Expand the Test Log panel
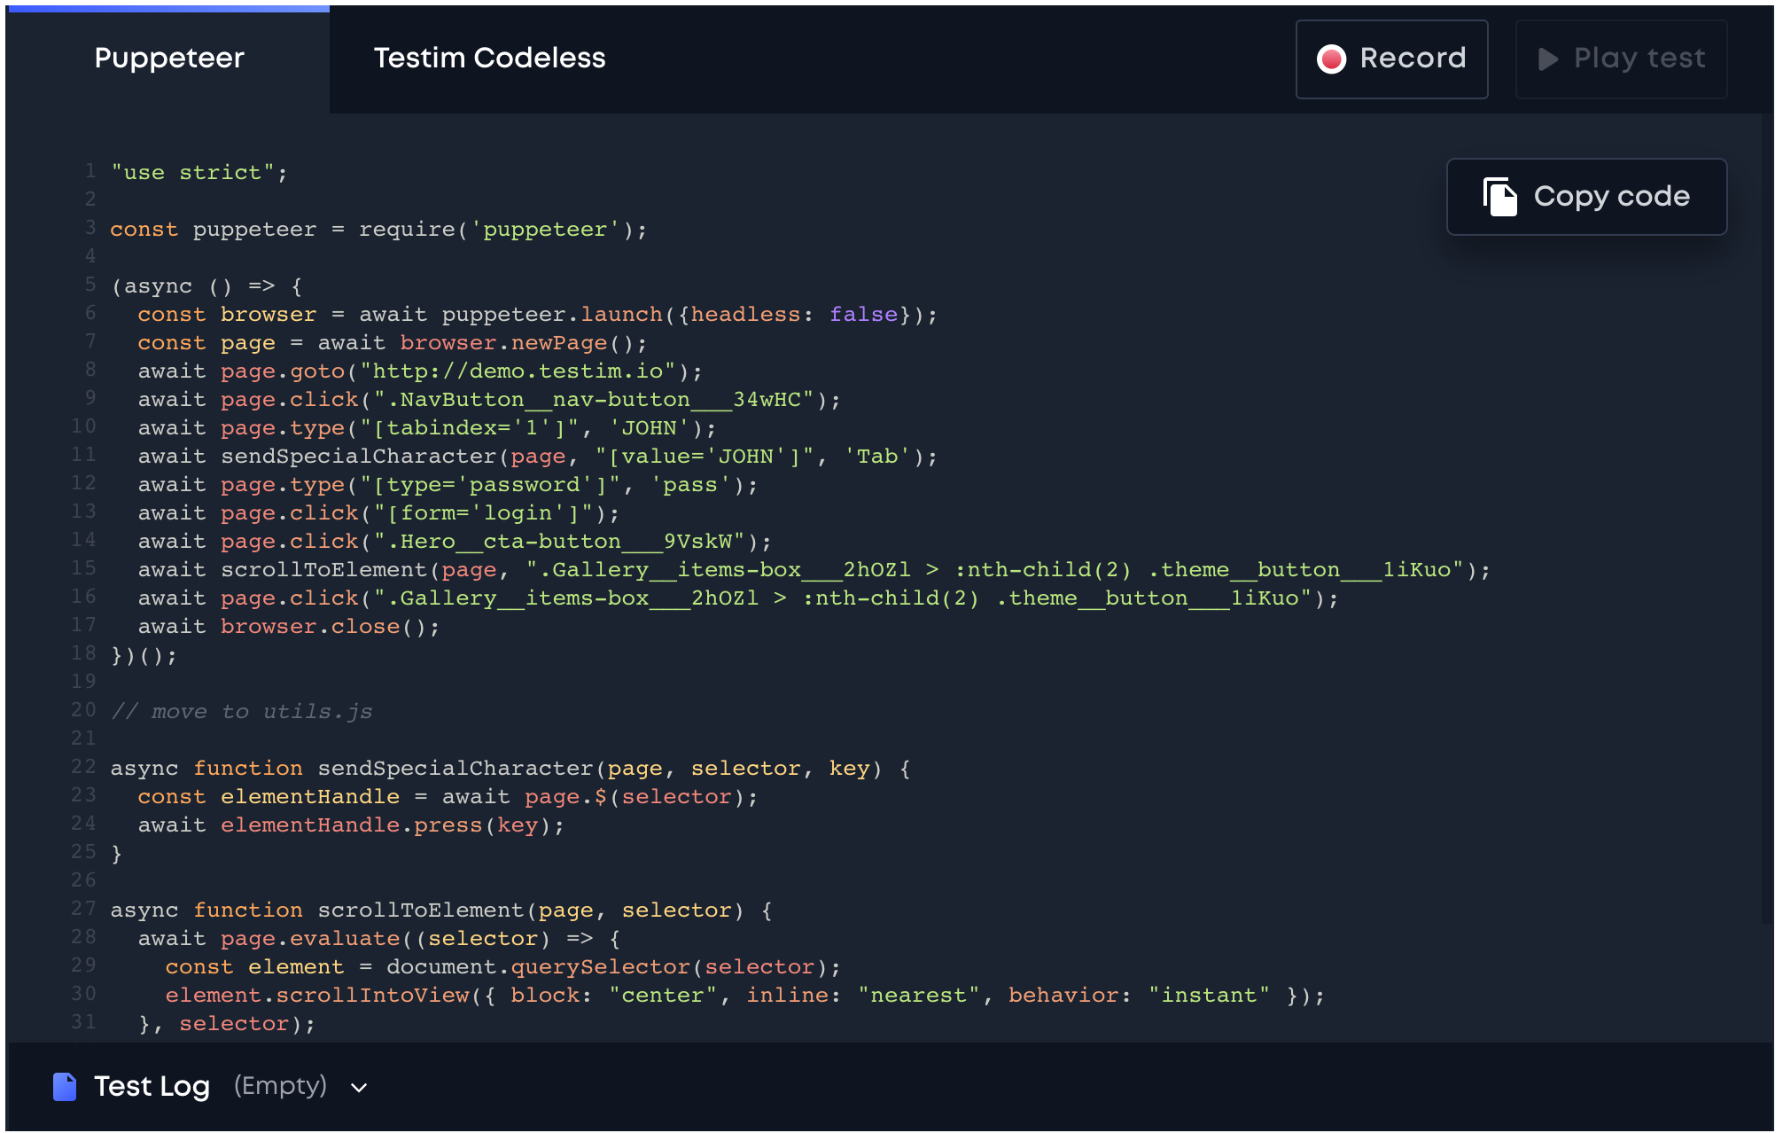This screenshot has height=1133, width=1783. click(x=153, y=1086)
